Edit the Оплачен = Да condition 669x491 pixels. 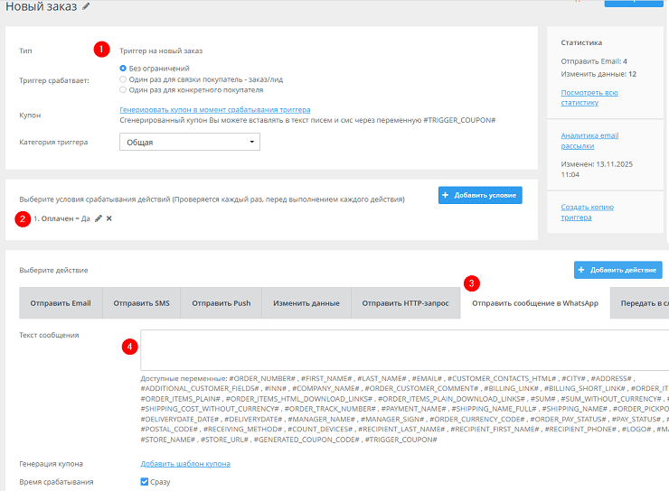click(99, 218)
